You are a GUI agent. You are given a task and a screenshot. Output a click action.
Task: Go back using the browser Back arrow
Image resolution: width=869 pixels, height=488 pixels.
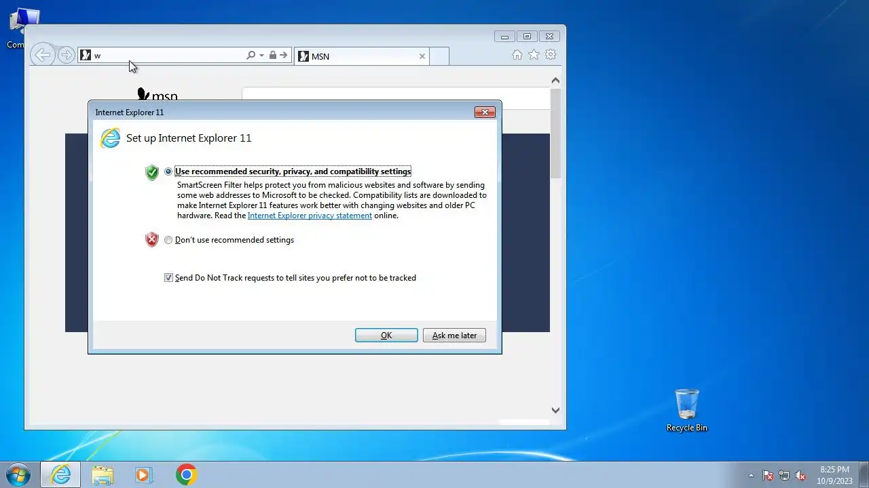tap(43, 55)
